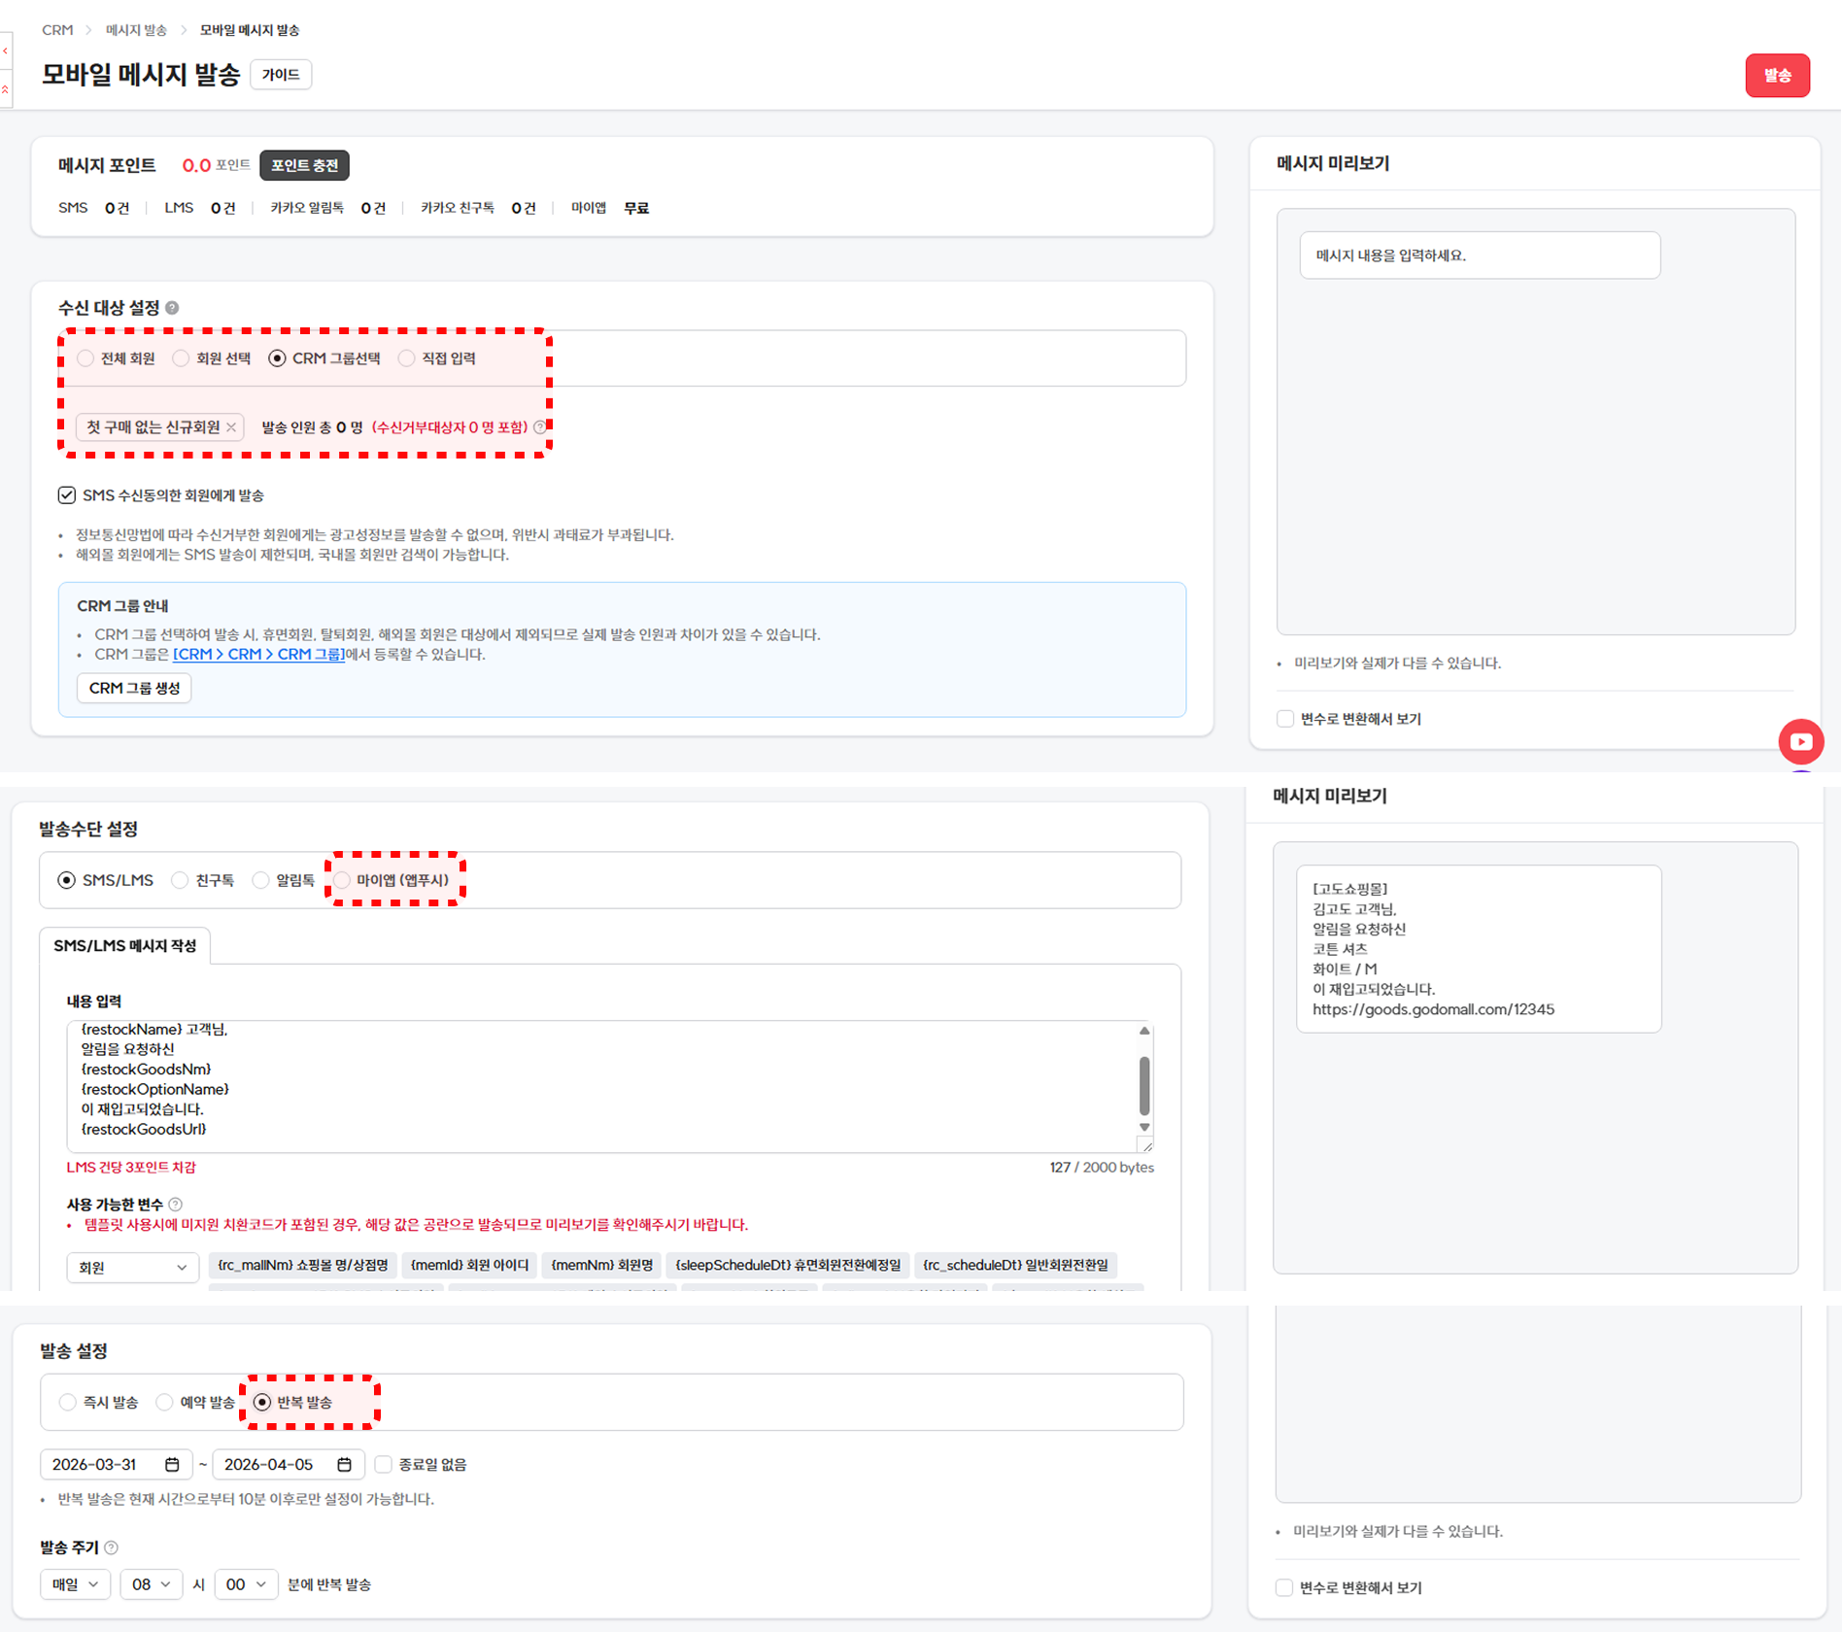Screen dimensions: 1842x1632
Task: Click help icon beside 수신거부대상자 count
Action: point(540,427)
